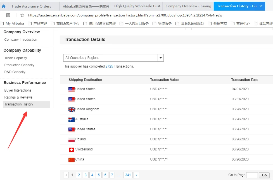The image size is (273, 180).
Task: Open Ratings & Reviews in sidebar
Action: 18,97
